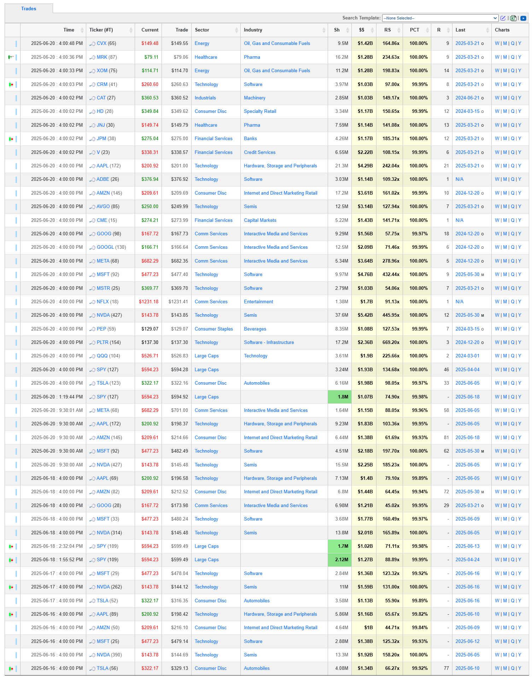Screen dimensions: 532x678
Task: Click the small chart icon before MSTR ticker
Action: pyautogui.click(x=92, y=288)
